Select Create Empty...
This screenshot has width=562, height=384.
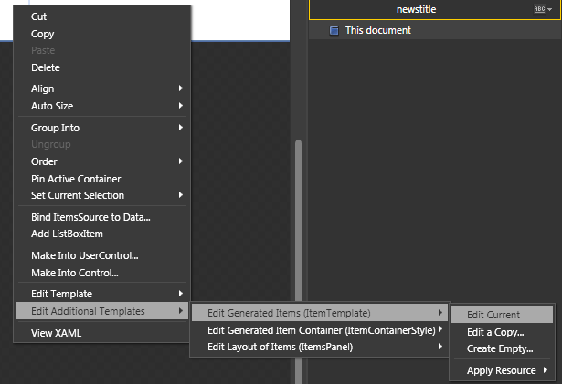tap(502, 348)
